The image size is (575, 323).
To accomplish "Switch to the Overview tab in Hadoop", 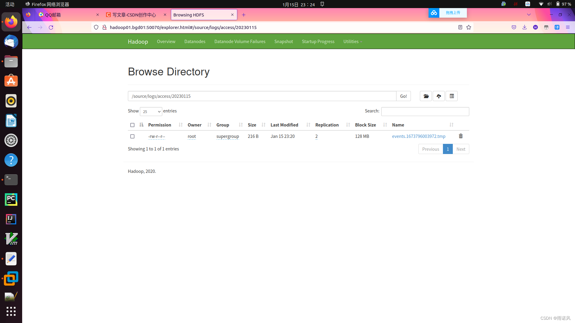I will (166, 41).
